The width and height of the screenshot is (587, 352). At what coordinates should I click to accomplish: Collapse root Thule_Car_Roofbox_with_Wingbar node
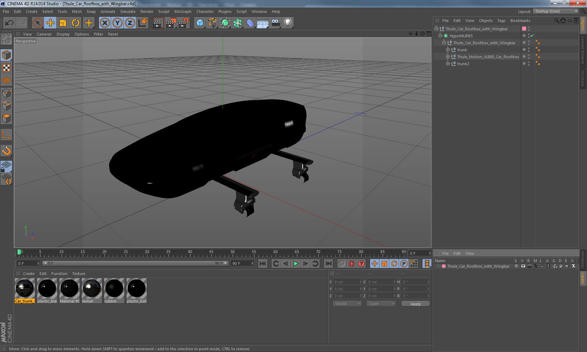tap(436, 29)
